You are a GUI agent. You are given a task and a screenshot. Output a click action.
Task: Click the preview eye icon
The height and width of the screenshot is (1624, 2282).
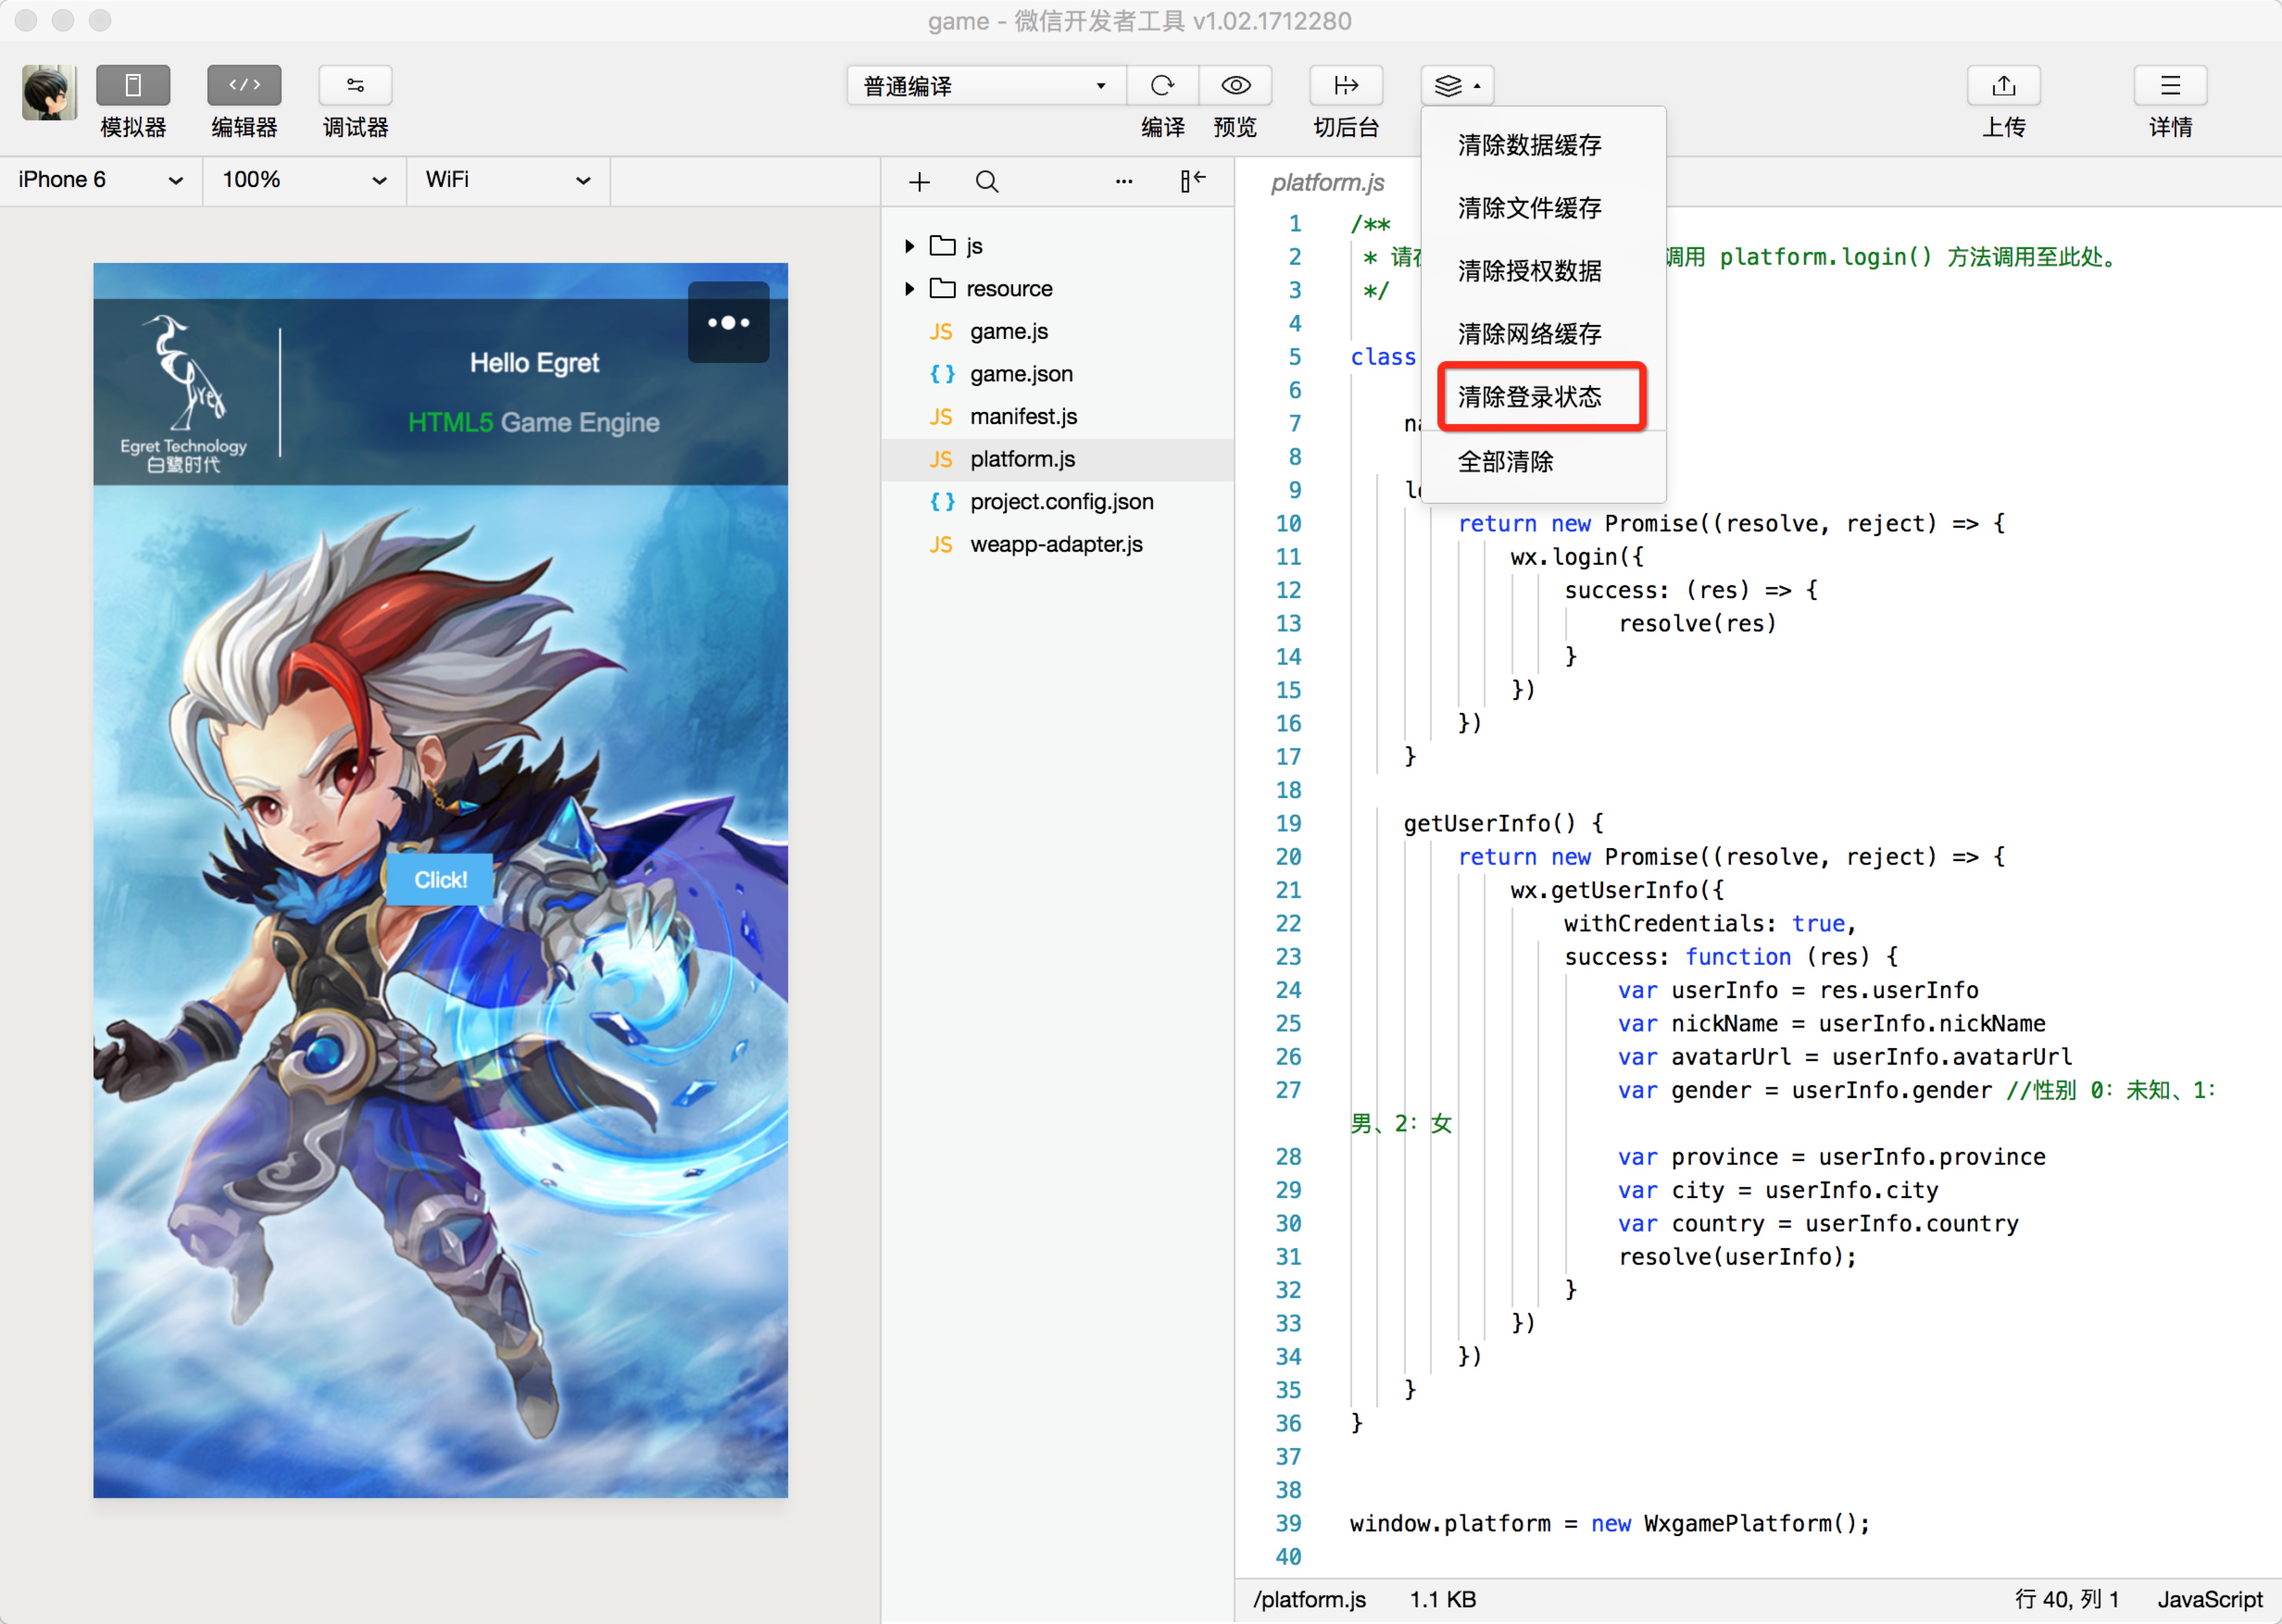tap(1235, 86)
